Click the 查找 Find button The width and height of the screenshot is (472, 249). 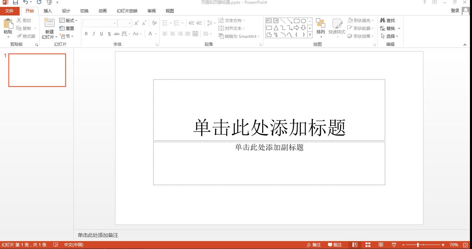388,20
